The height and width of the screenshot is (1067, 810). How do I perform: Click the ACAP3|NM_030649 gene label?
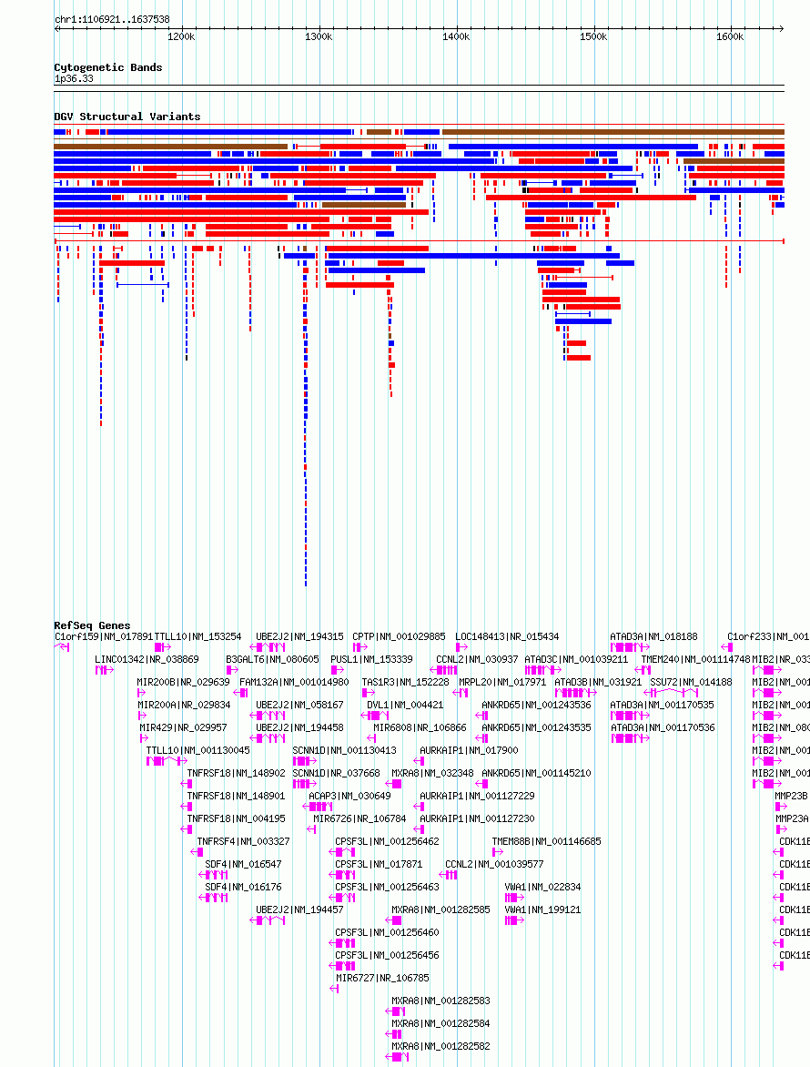(x=350, y=797)
